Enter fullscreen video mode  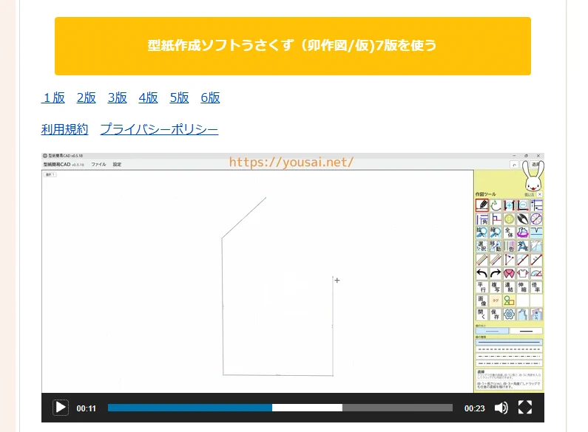(x=525, y=408)
